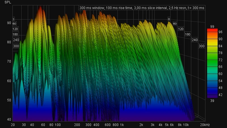The width and height of the screenshot is (227, 128).
Task: Click the 180 time label beside the SPL axis
Action: [15, 34]
